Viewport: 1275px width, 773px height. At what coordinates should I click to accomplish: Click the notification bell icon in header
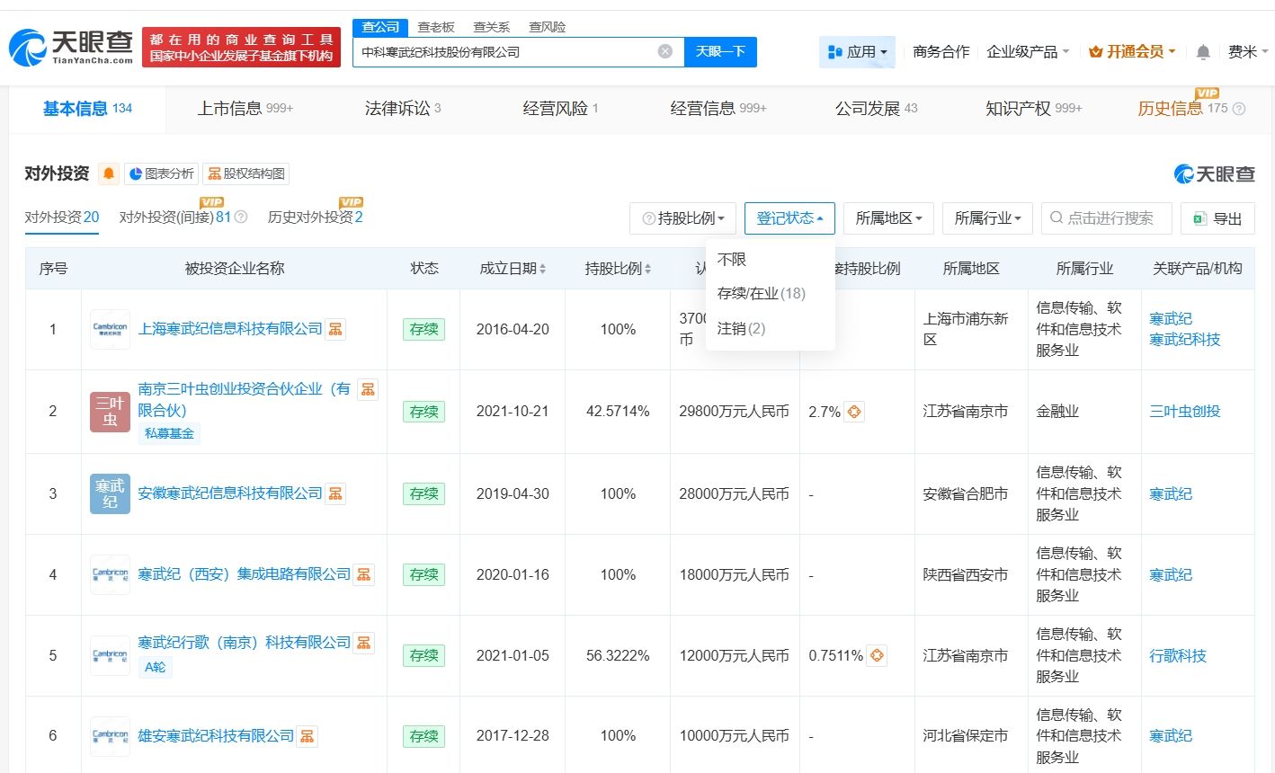pyautogui.click(x=1203, y=52)
